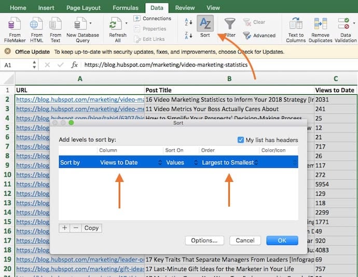Click the From Text import icon
The height and width of the screenshot is (277, 358).
[x=56, y=25]
